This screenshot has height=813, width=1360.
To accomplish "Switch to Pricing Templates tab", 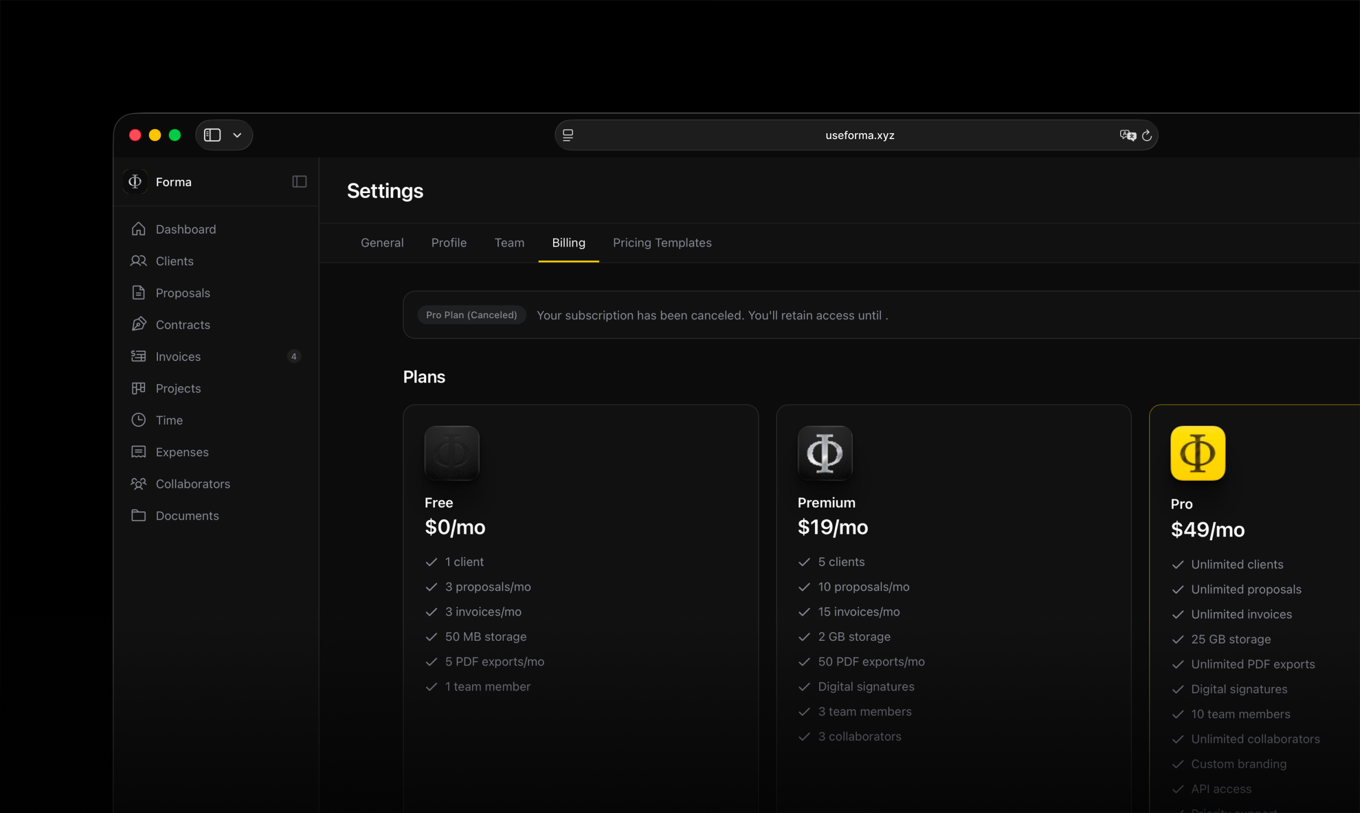I will (x=662, y=243).
